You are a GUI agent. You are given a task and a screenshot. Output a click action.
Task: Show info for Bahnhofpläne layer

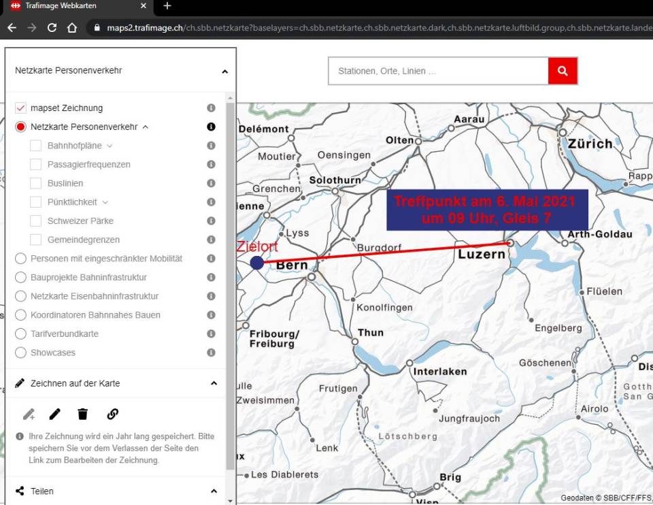(211, 146)
